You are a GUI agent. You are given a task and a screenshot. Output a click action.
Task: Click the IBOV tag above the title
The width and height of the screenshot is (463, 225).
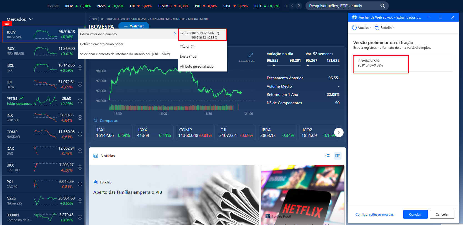point(94,19)
